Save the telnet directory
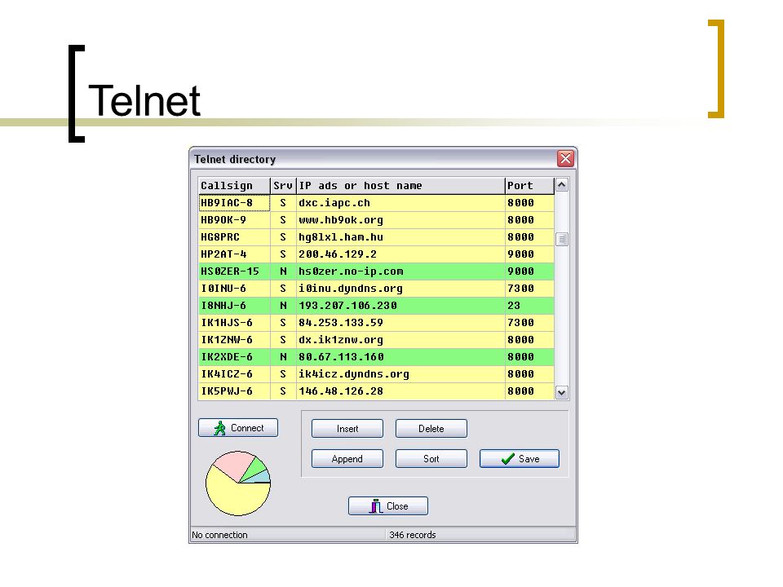This screenshot has width=783, height=587. pyautogui.click(x=520, y=459)
